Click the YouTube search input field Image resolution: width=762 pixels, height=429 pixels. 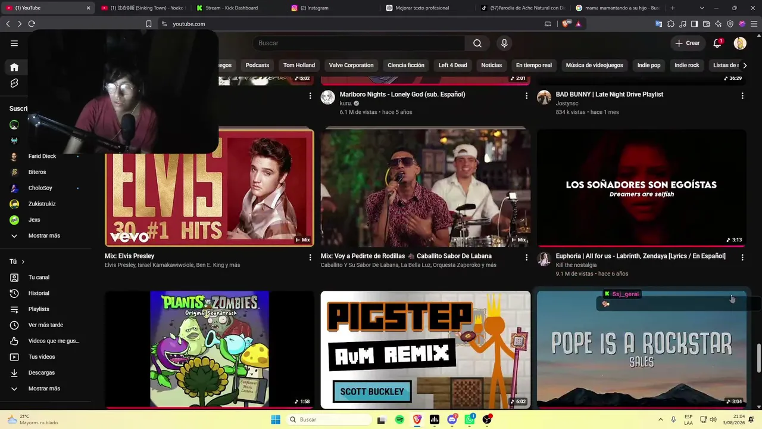coord(360,43)
